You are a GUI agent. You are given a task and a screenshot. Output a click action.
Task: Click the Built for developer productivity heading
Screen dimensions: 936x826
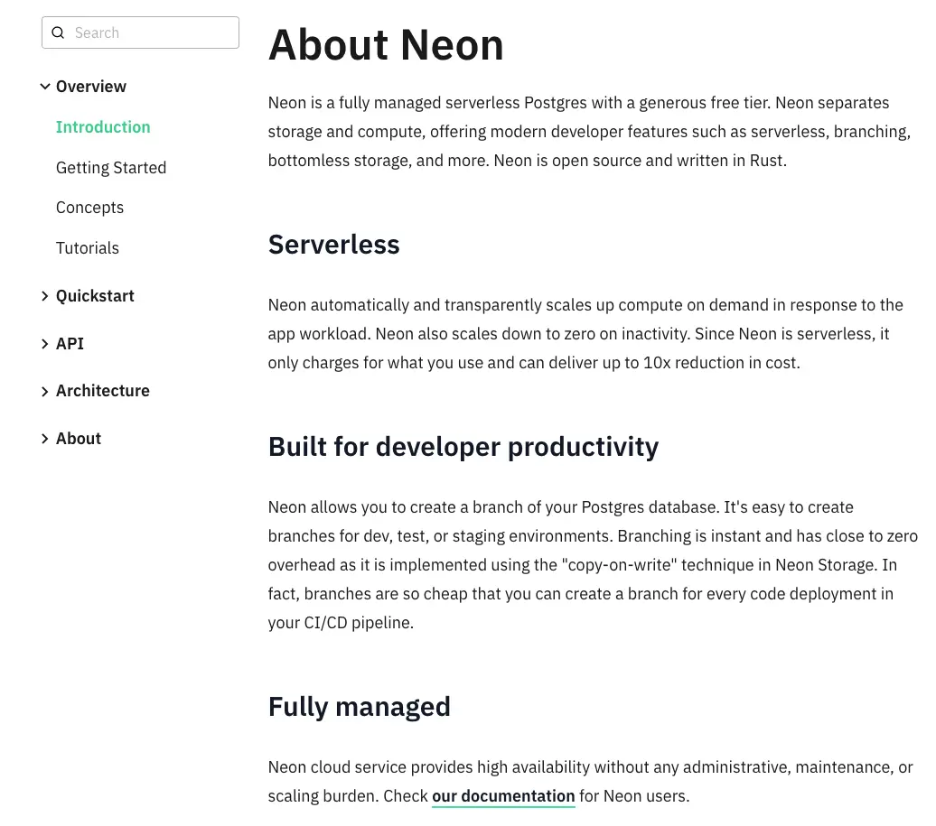coord(463,447)
